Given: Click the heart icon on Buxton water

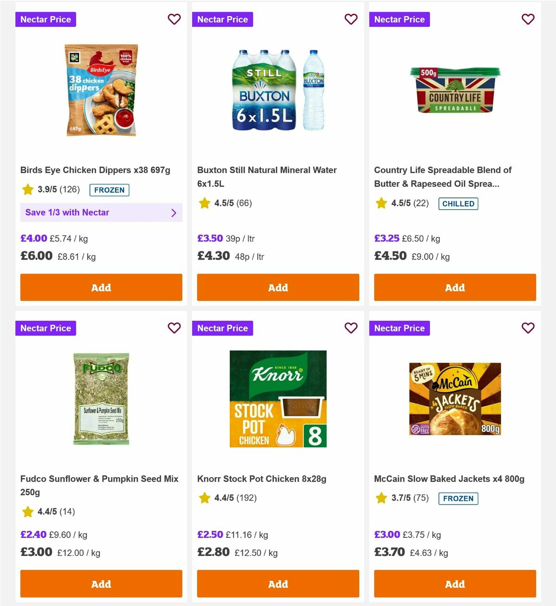Looking at the screenshot, I should point(351,19).
